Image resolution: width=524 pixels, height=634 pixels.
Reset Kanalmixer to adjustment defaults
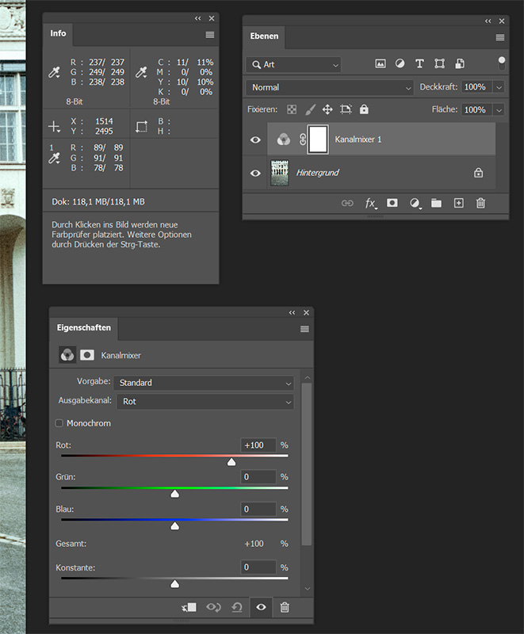pos(237,607)
